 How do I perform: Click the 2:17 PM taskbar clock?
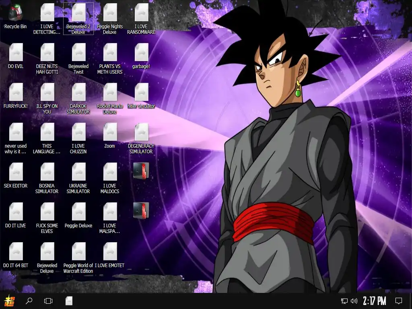375,301
